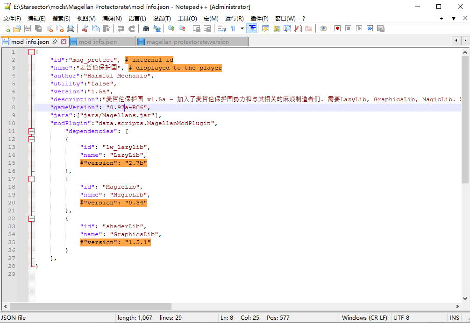Open the Document List icon
The width and height of the screenshot is (470, 323).
[287, 28]
